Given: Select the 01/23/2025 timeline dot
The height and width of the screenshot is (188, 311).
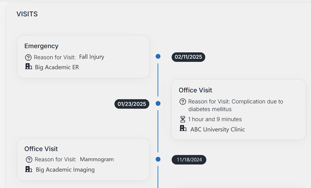Looking at the screenshot, I should [158, 103].
